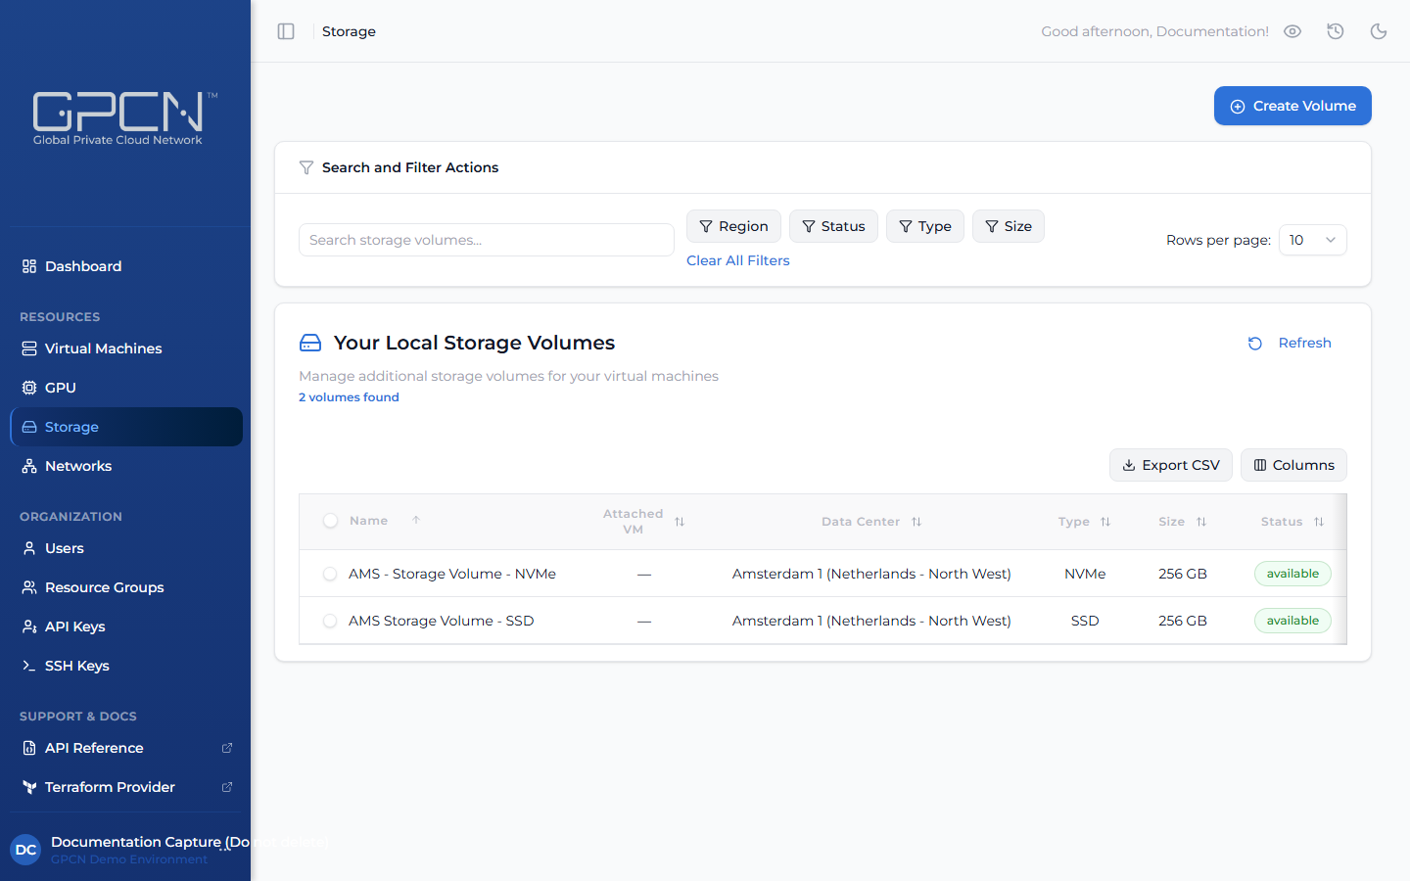This screenshot has width=1410, height=881.
Task: Click the AMS - Storage Volume - NVMe name
Action: [x=452, y=574]
